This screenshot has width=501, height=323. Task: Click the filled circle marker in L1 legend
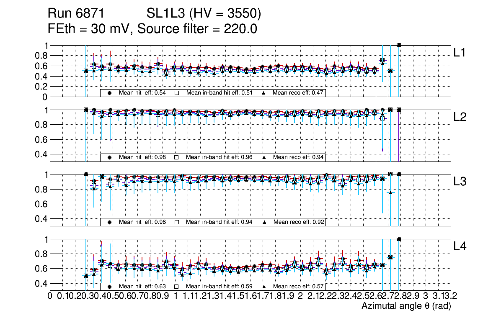[x=110, y=93]
